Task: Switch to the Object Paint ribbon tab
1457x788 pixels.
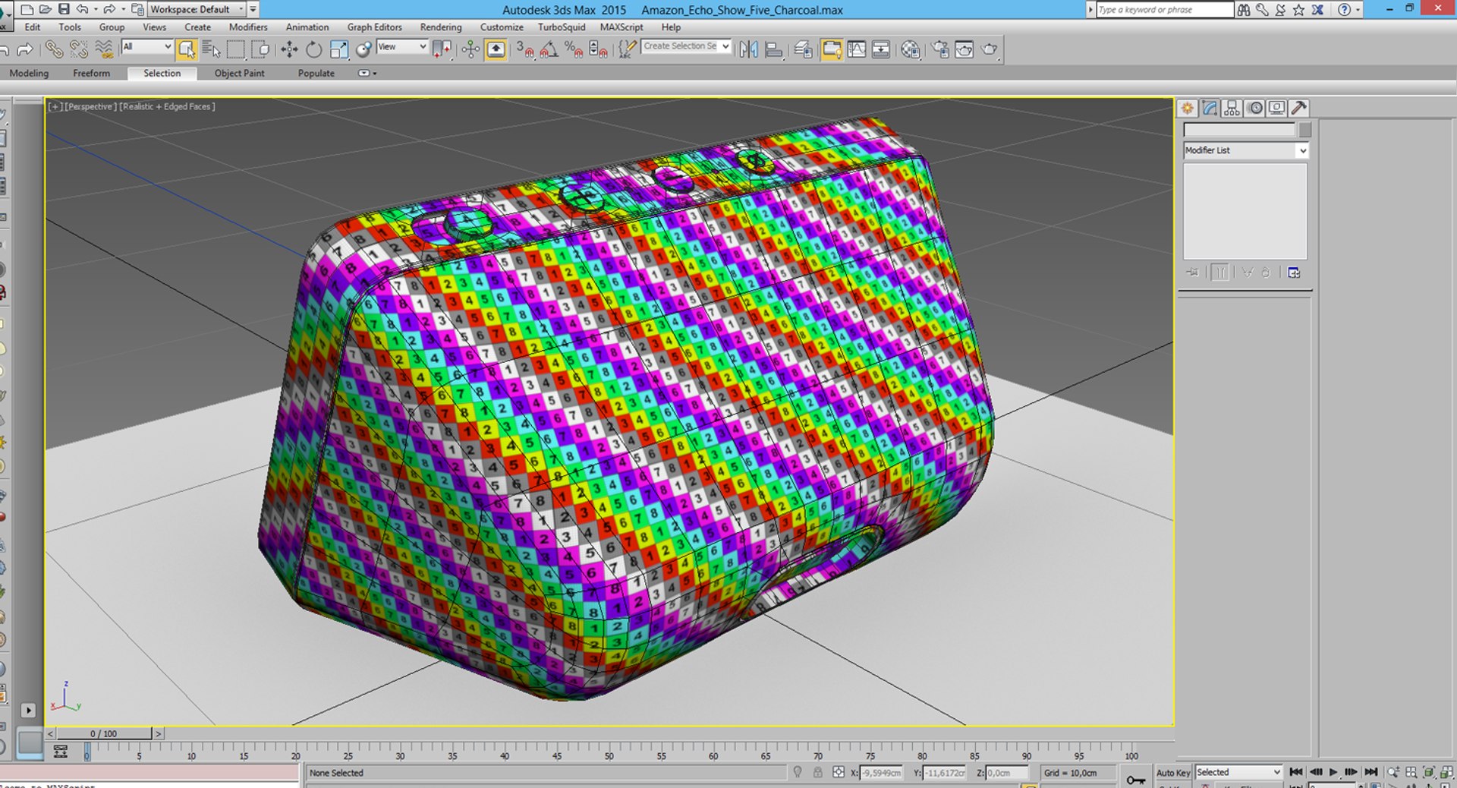Action: [x=239, y=73]
